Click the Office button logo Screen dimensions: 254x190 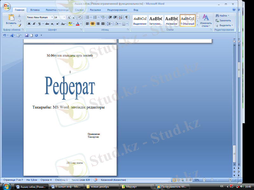7,7
